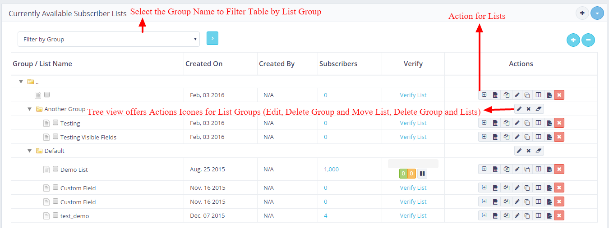Export the test_demo list via export icon
The image size is (609, 228).
(x=549, y=215)
